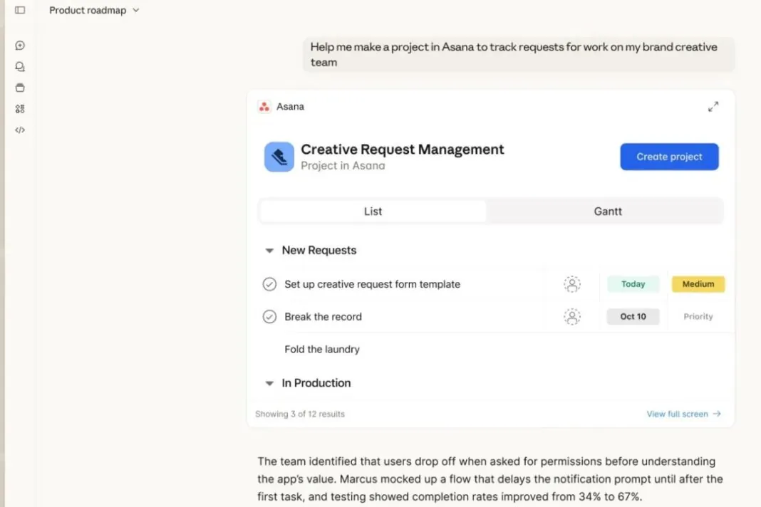Click assignee icon for form template task

(571, 284)
